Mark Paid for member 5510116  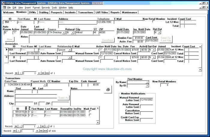(x=90, y=115)
